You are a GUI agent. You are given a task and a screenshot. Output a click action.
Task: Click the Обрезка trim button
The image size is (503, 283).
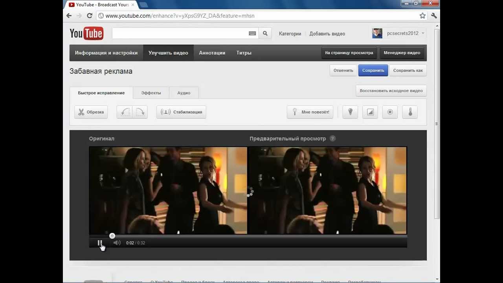(91, 112)
